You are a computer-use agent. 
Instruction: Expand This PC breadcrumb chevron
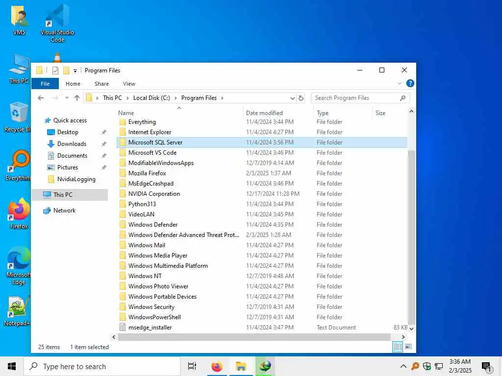point(127,98)
